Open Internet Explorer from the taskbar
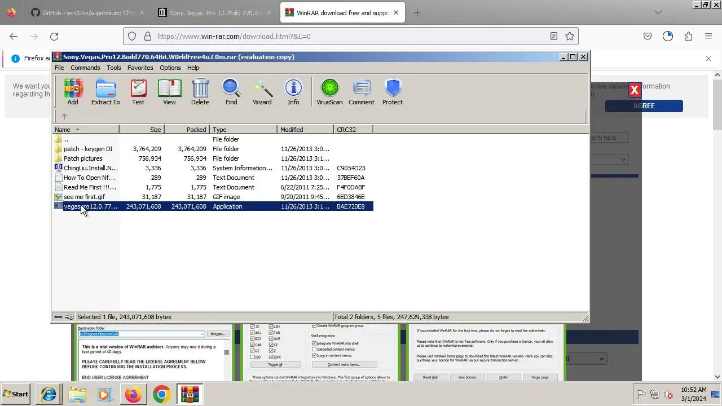The width and height of the screenshot is (722, 406). [49, 394]
